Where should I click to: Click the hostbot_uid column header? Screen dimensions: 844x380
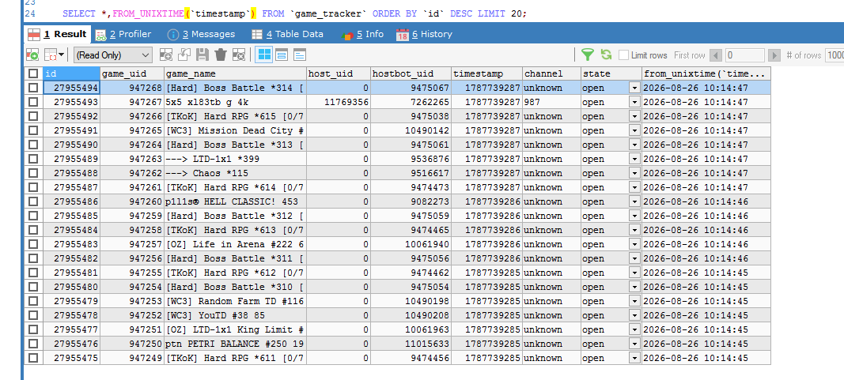(411, 73)
